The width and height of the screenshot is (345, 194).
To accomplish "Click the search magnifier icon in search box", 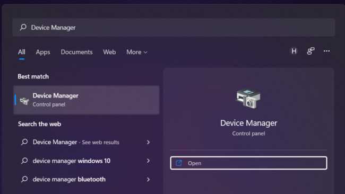I will coord(23,27).
